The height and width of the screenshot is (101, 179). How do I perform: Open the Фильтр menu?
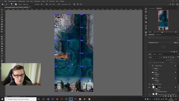pos(43,1)
